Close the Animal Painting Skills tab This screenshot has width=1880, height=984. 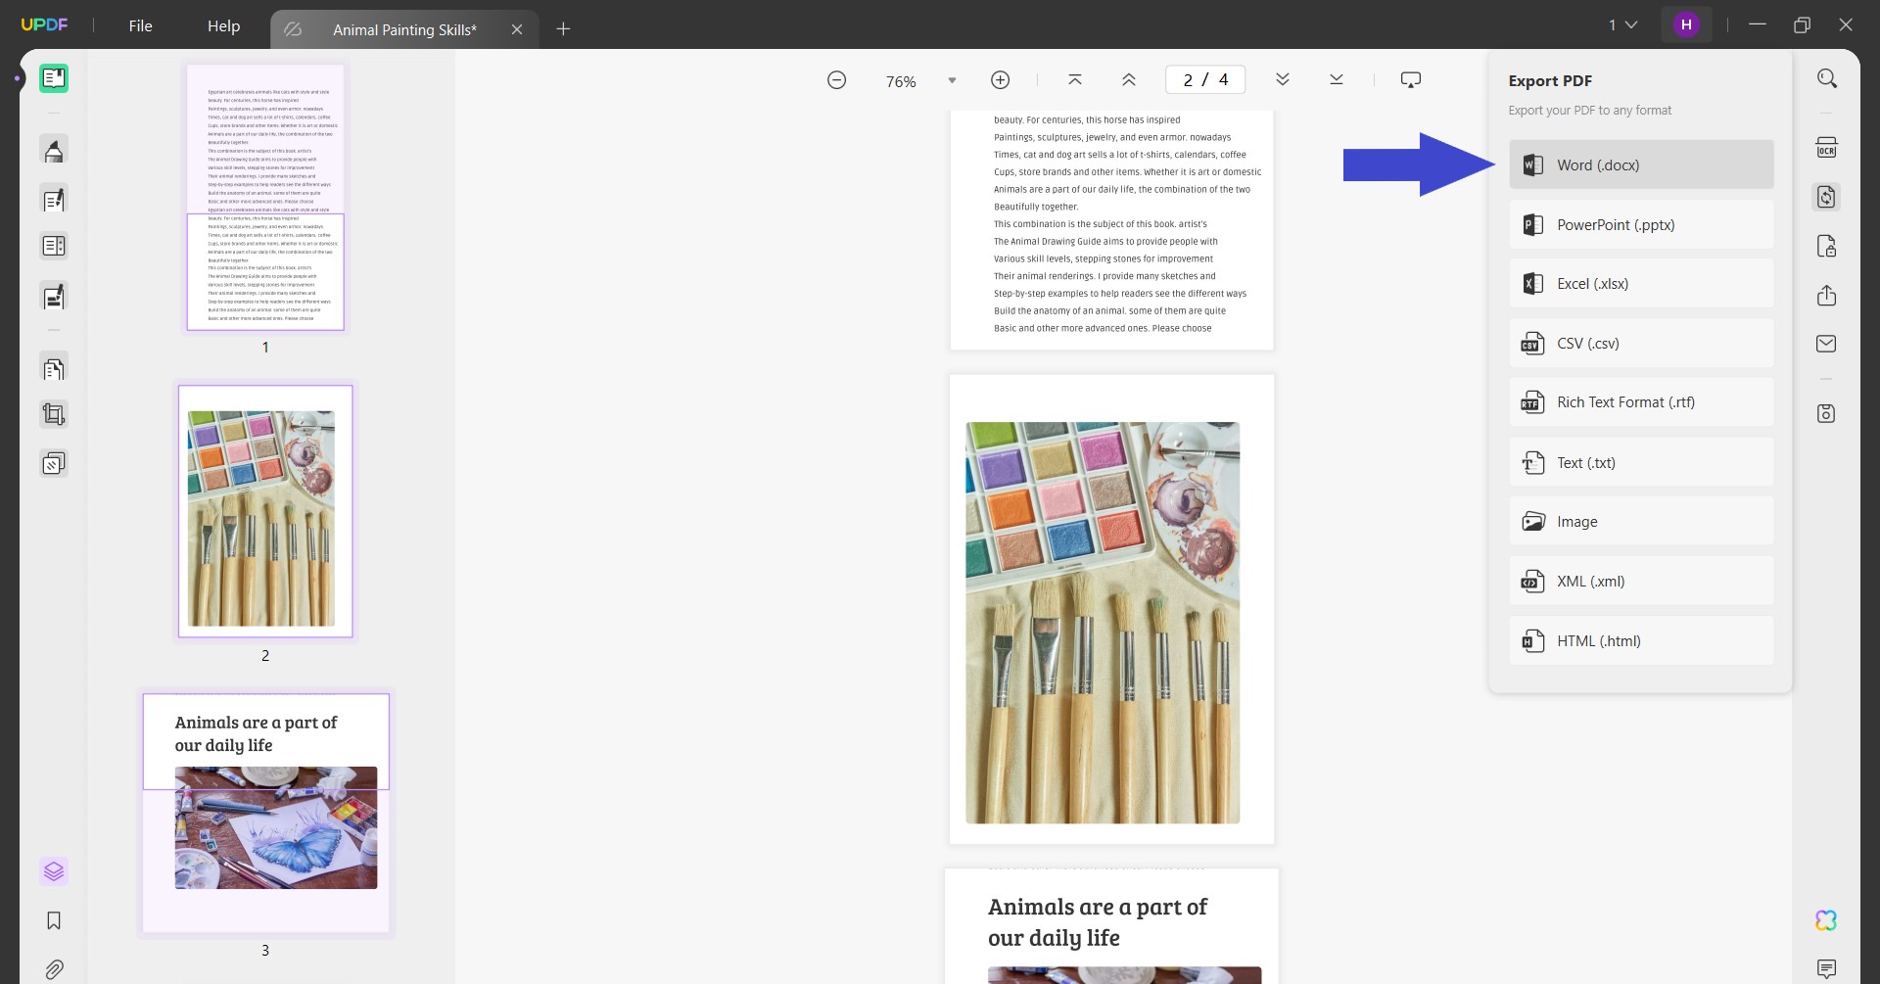517,29
